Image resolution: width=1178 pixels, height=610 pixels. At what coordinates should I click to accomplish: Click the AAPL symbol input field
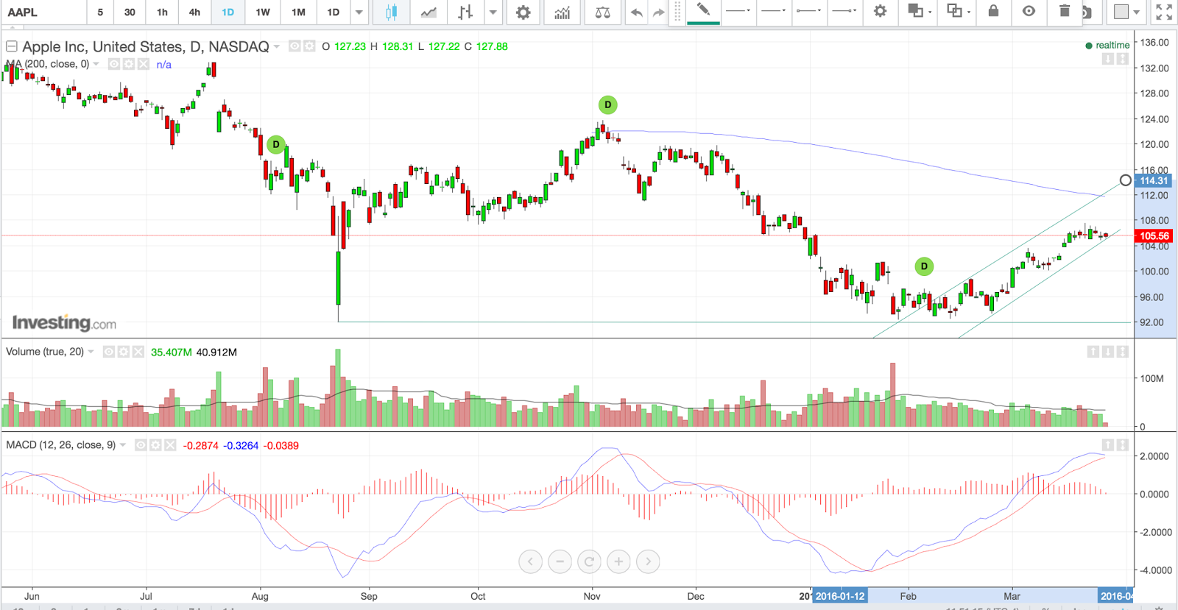43,12
